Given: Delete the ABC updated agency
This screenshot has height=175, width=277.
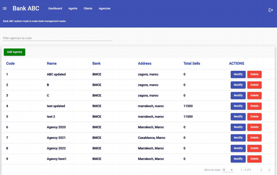Looking at the screenshot, I should [254, 74].
